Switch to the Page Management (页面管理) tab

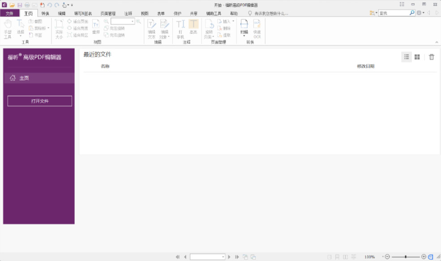point(108,13)
